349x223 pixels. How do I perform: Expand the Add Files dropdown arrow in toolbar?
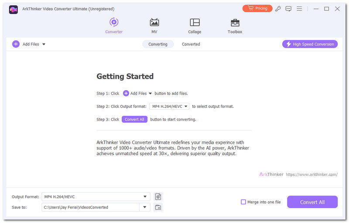44,44
